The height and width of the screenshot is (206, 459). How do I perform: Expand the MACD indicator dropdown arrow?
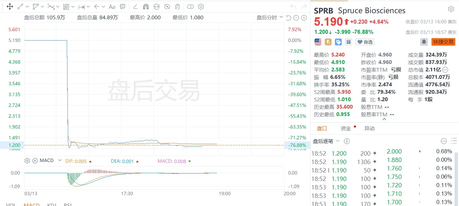pyautogui.click(x=60, y=160)
